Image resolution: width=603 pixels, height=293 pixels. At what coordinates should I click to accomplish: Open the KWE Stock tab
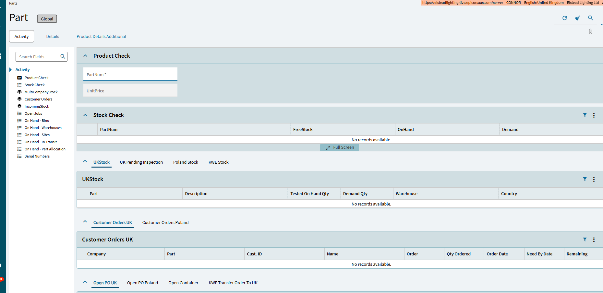(218, 162)
